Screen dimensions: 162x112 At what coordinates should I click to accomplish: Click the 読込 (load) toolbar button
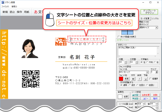click(12, 12)
